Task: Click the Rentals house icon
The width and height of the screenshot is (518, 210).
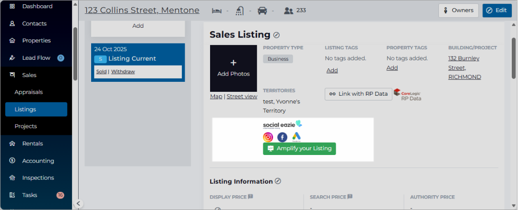Action: 12,144
